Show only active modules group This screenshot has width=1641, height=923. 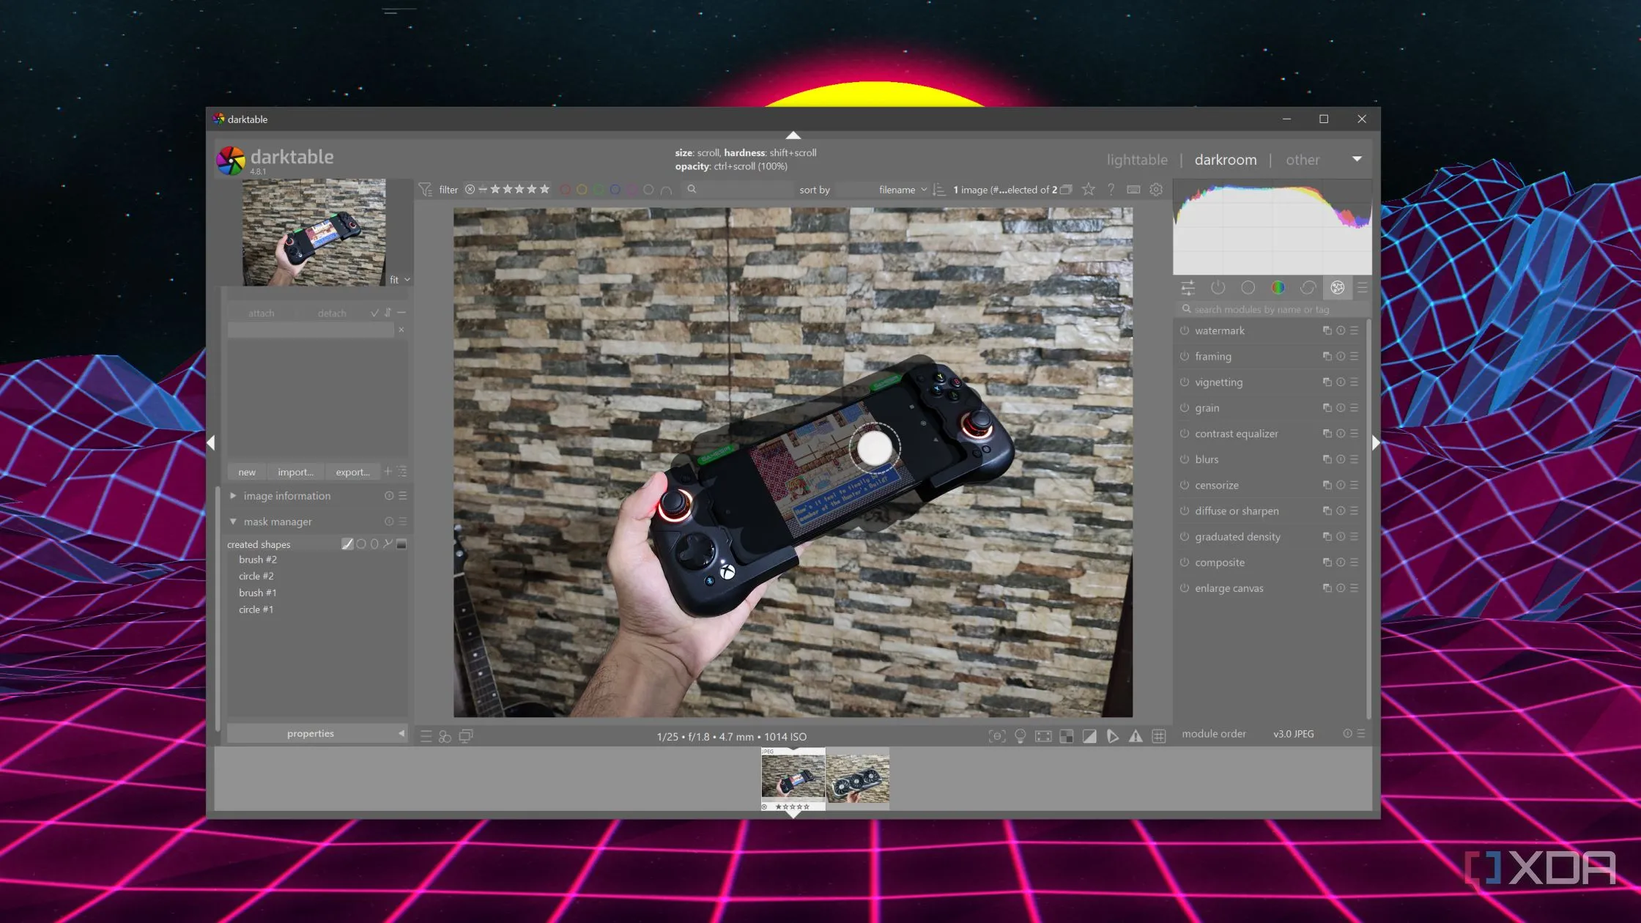tap(1218, 288)
